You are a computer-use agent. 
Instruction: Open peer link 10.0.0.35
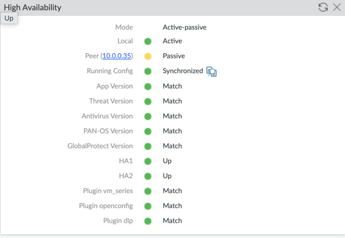(116, 56)
